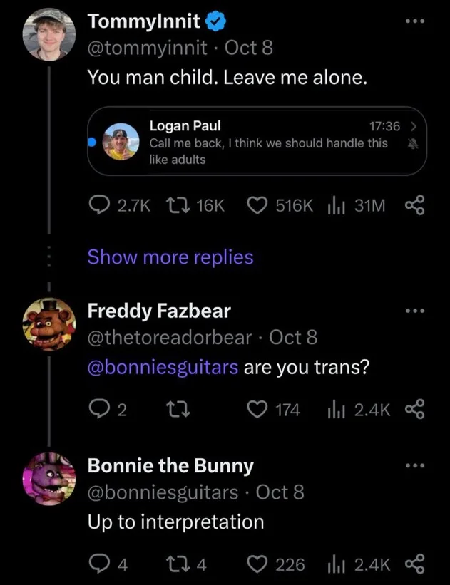Like Bonnie the Bunny's reply, 226 likes

point(257,565)
